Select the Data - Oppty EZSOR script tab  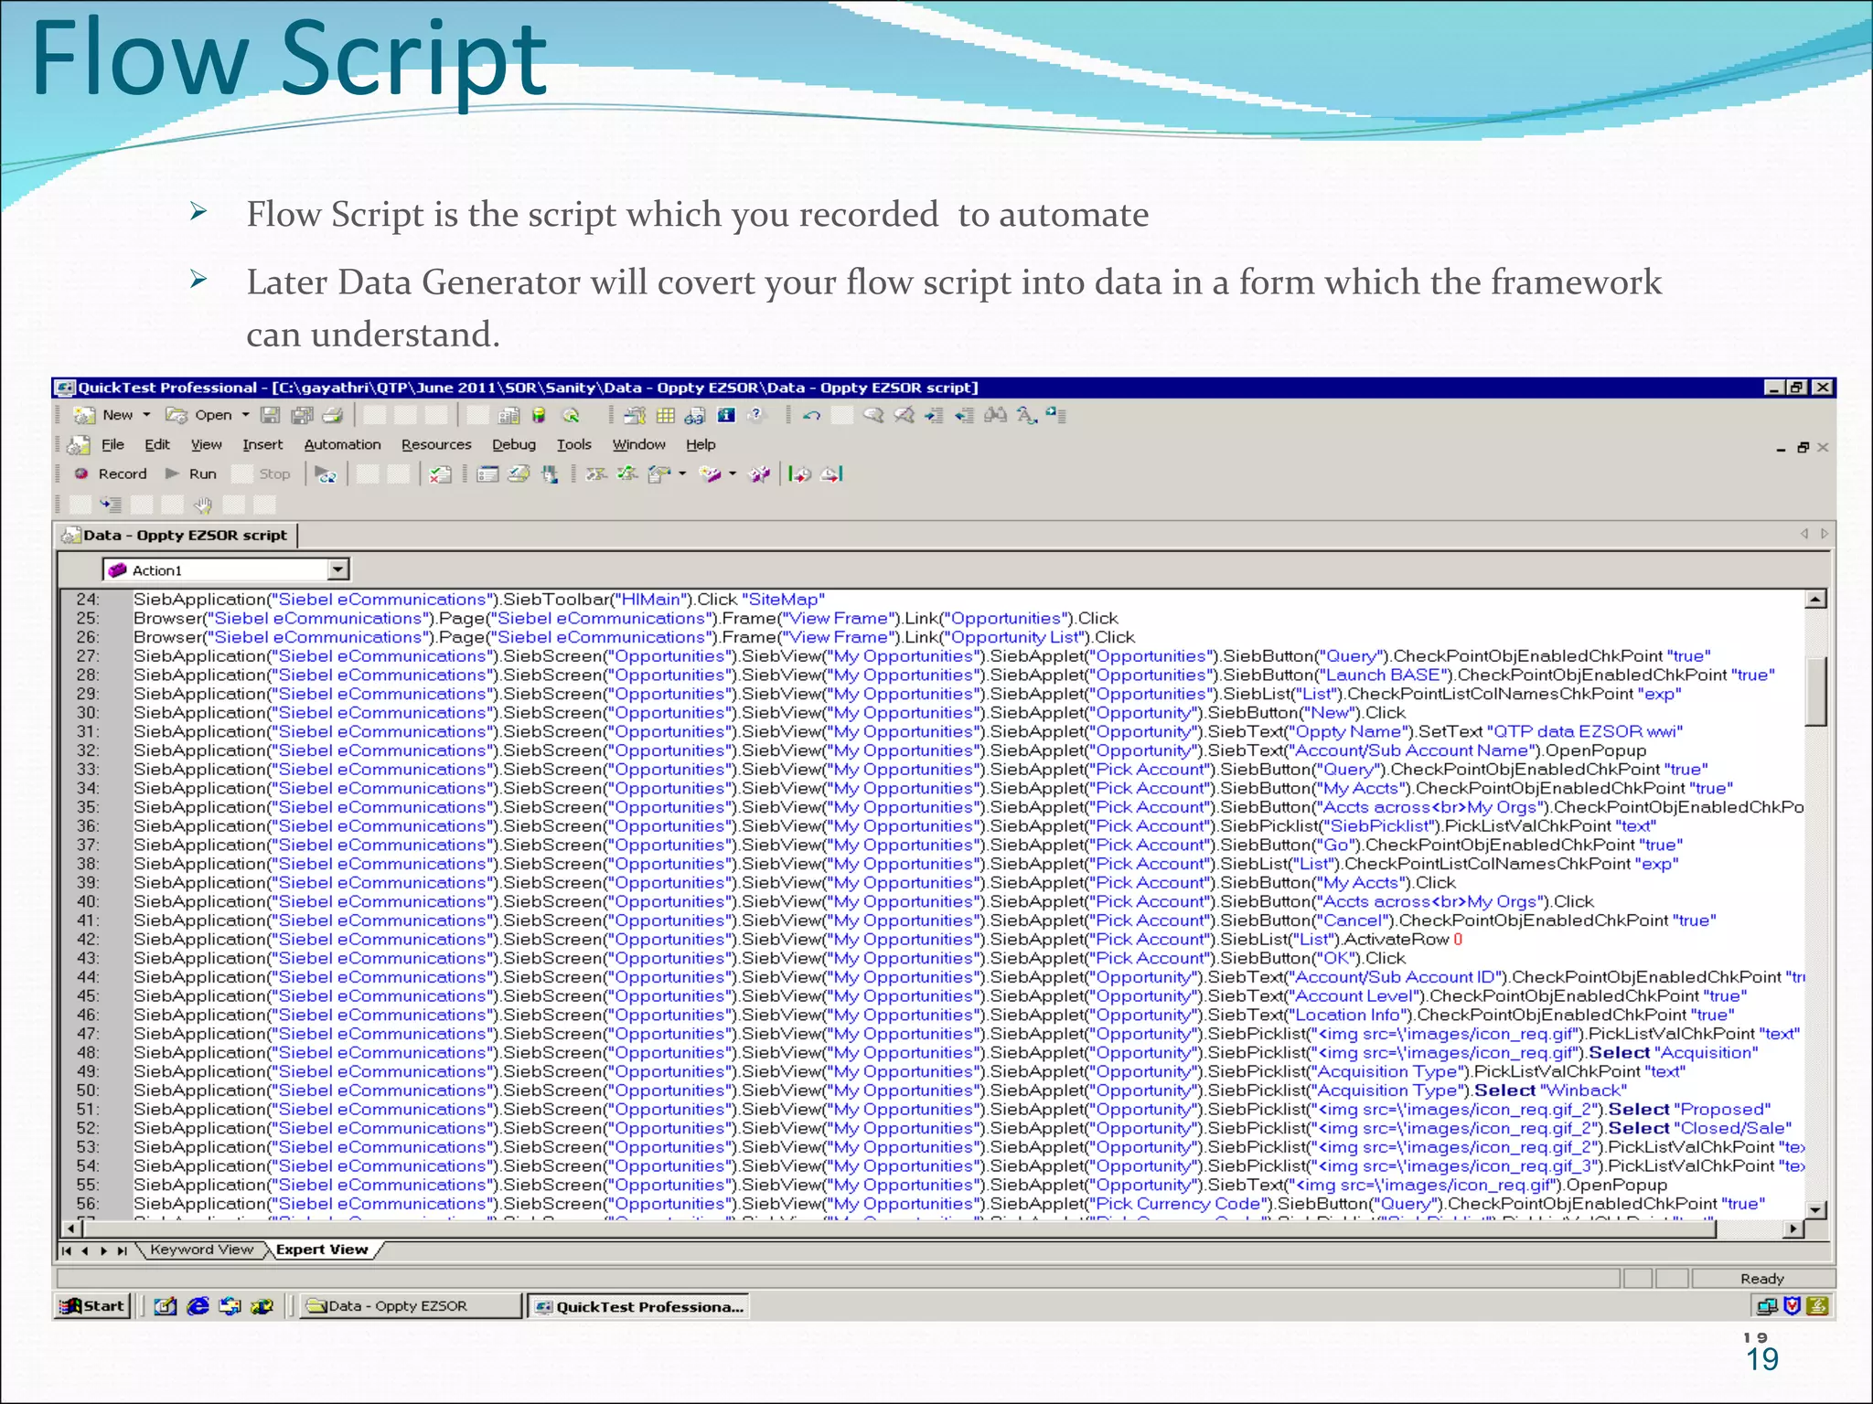177,536
